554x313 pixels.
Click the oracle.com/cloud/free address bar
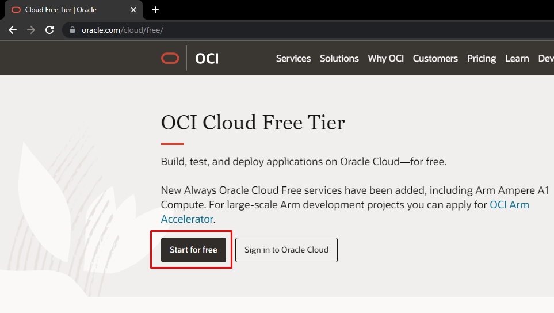click(307, 30)
